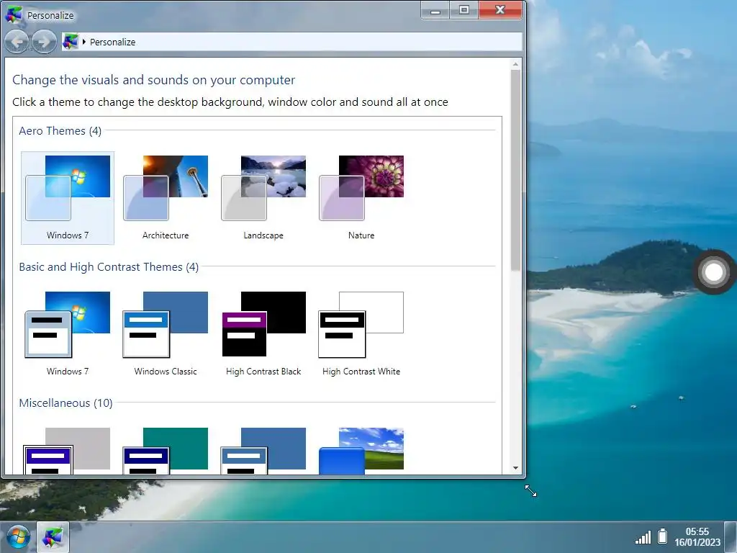Minimize the Personalize window
The image size is (737, 553).
coord(435,10)
